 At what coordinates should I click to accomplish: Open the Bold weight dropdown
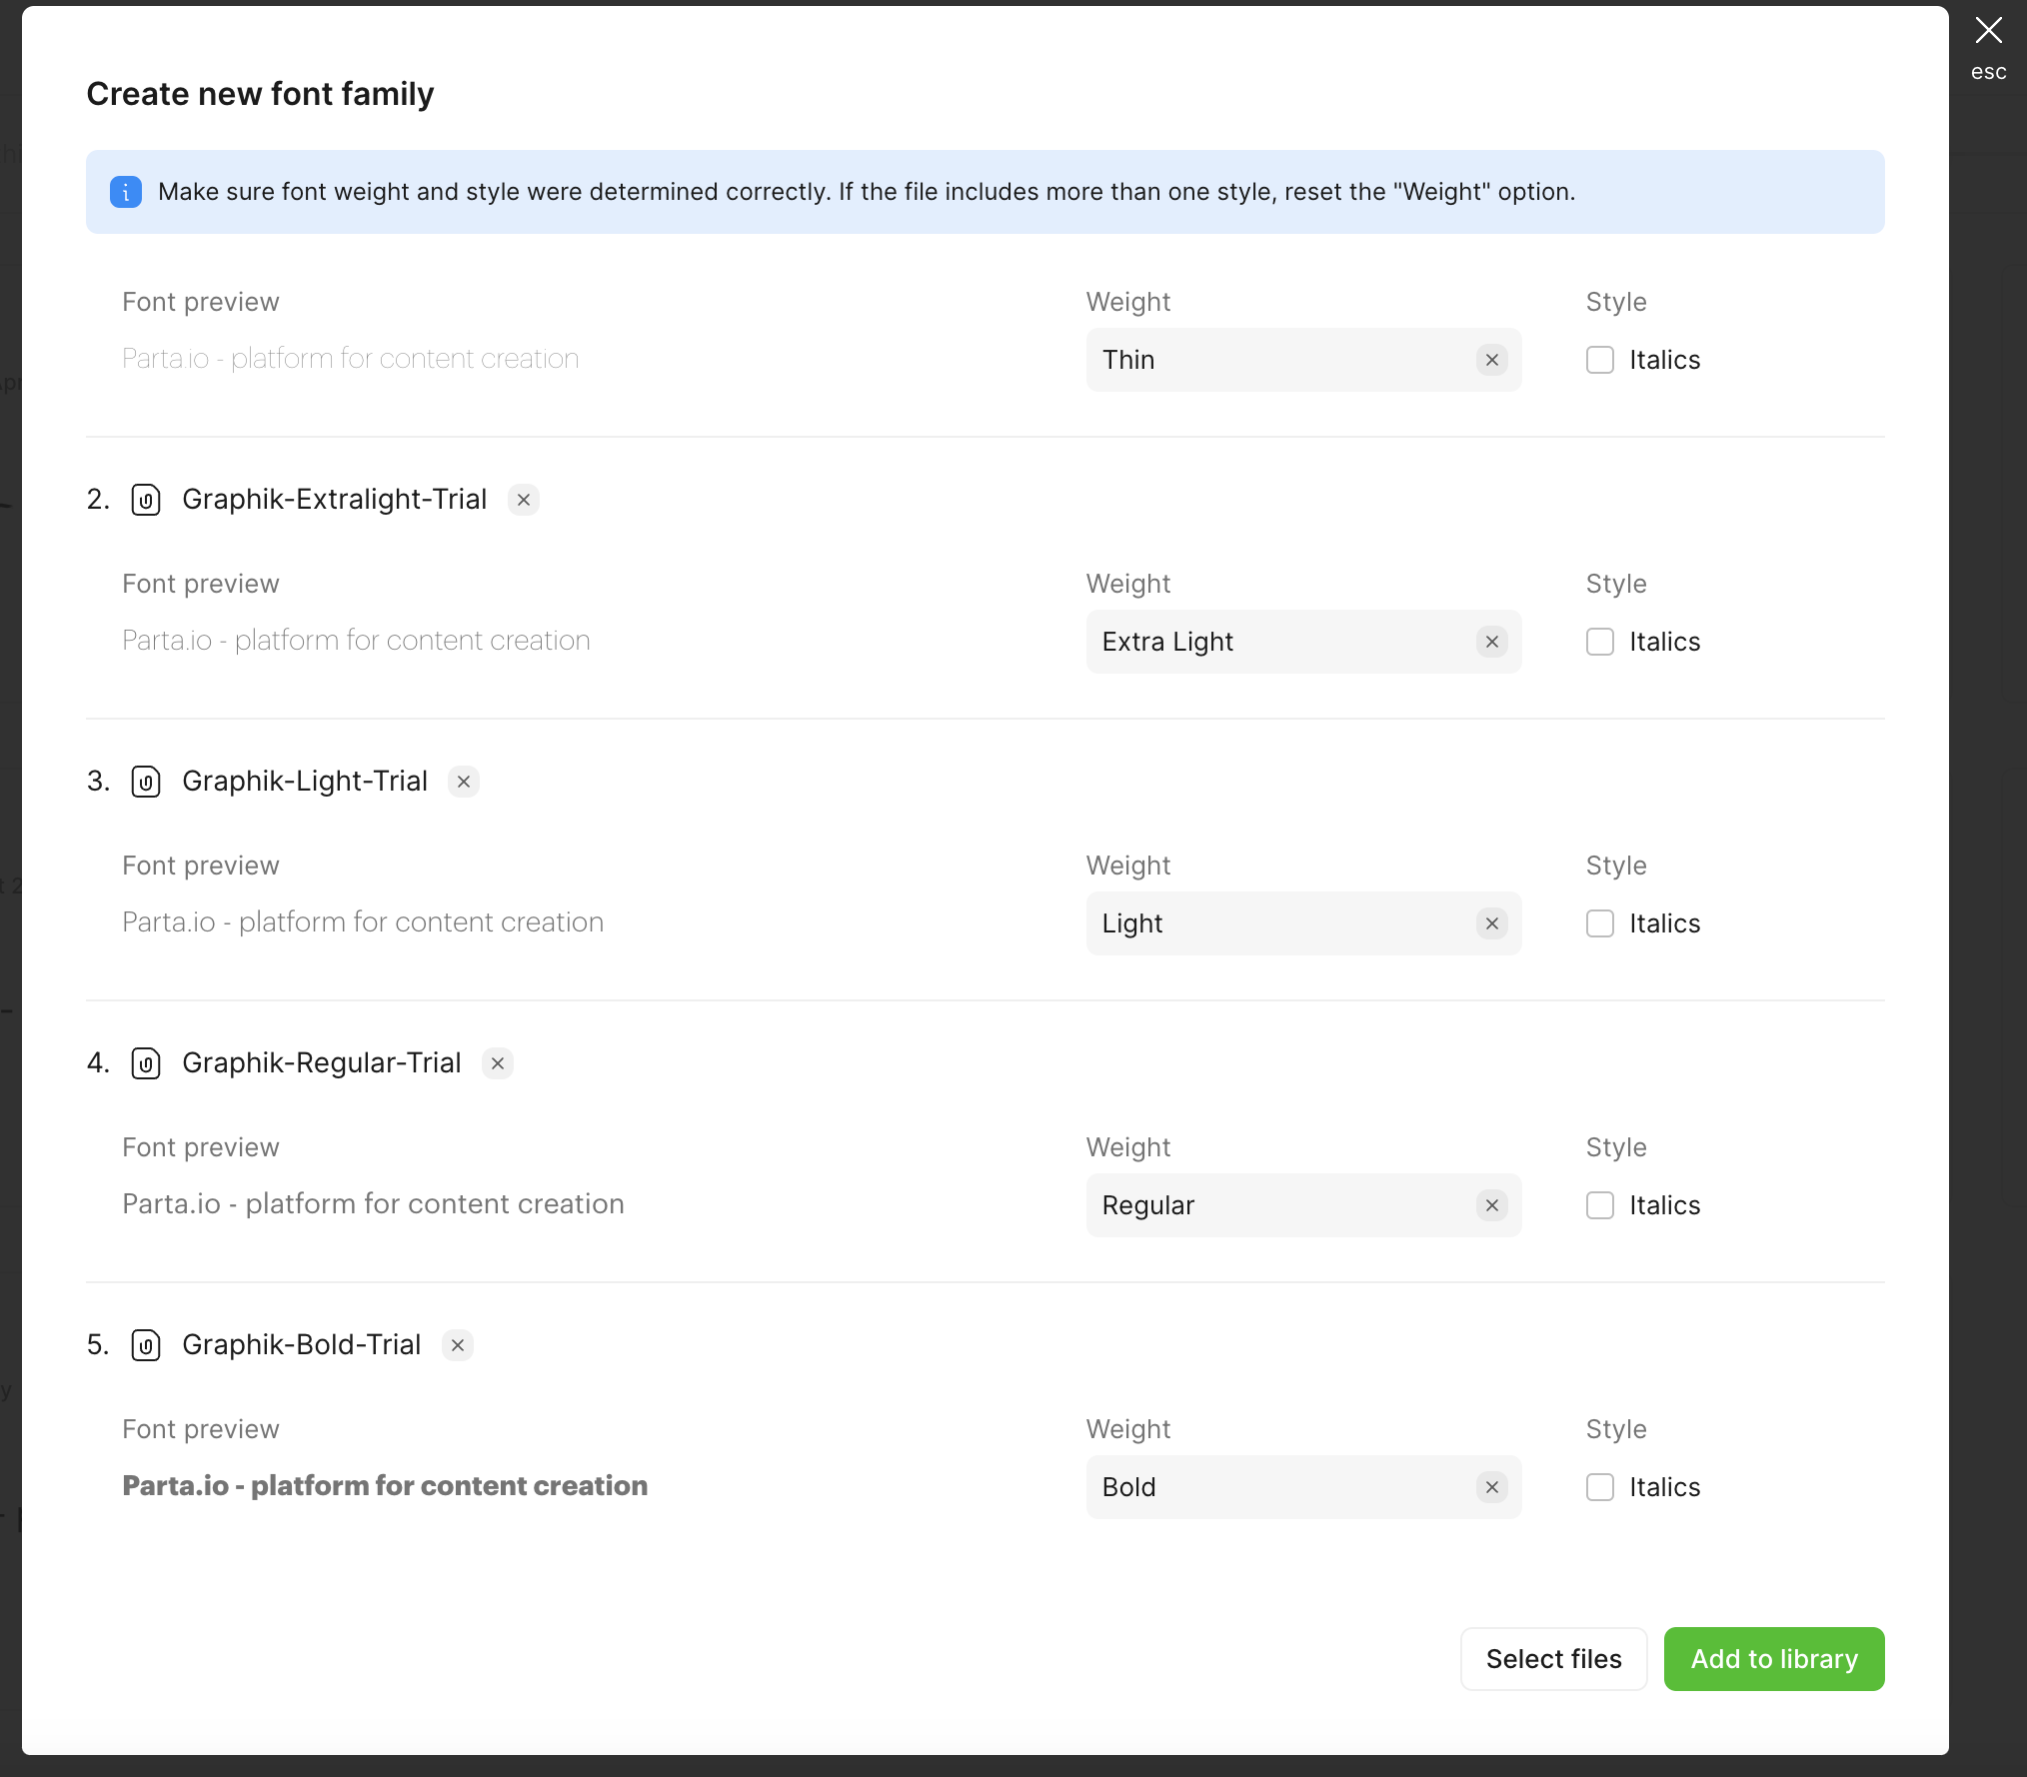[x=1303, y=1487]
